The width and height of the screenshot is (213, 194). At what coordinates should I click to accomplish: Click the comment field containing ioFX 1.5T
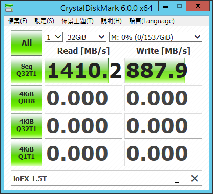[106, 178]
